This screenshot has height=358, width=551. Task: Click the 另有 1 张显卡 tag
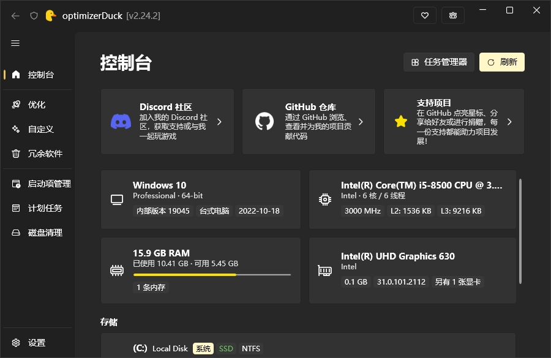click(457, 282)
